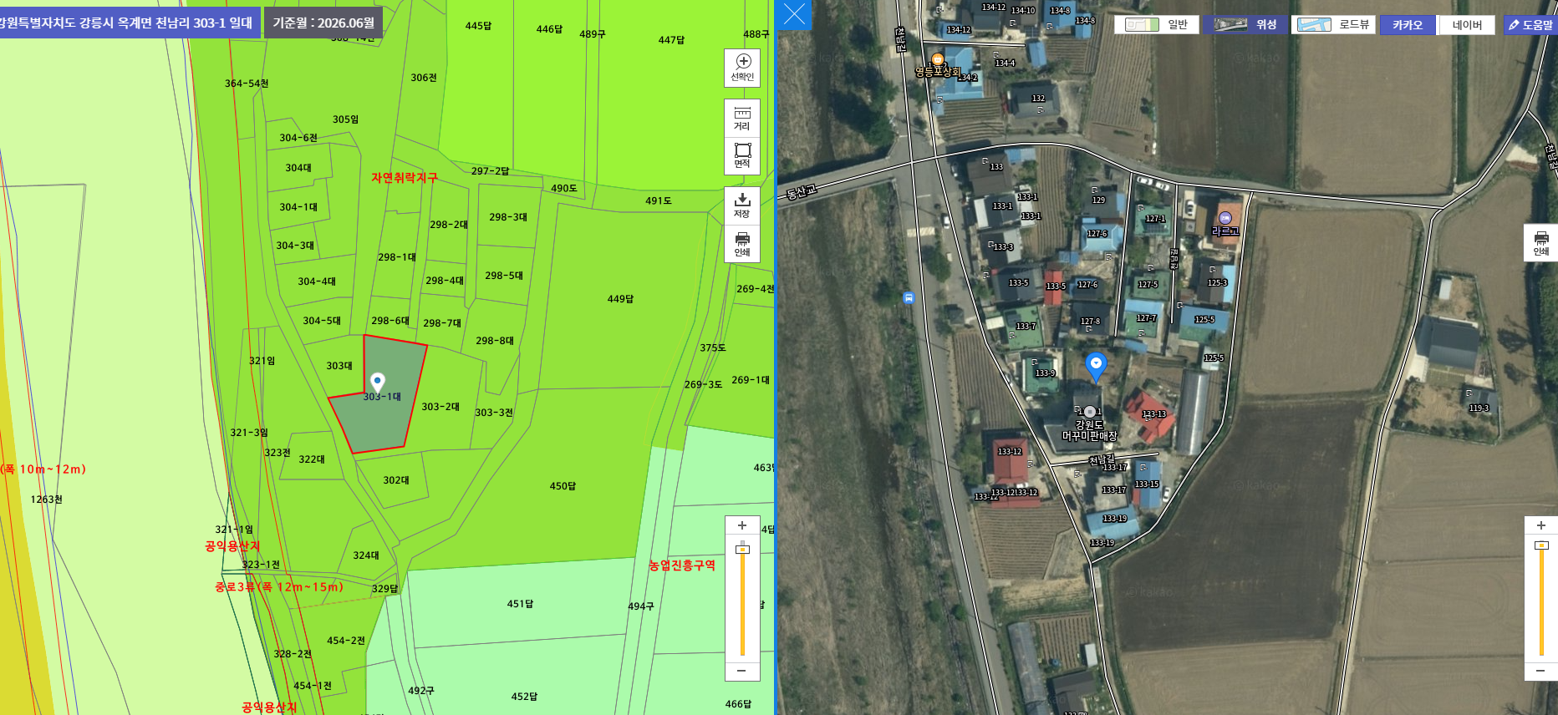
Task: Click the 동산교 bridge label on satellite map
Action: click(x=802, y=191)
